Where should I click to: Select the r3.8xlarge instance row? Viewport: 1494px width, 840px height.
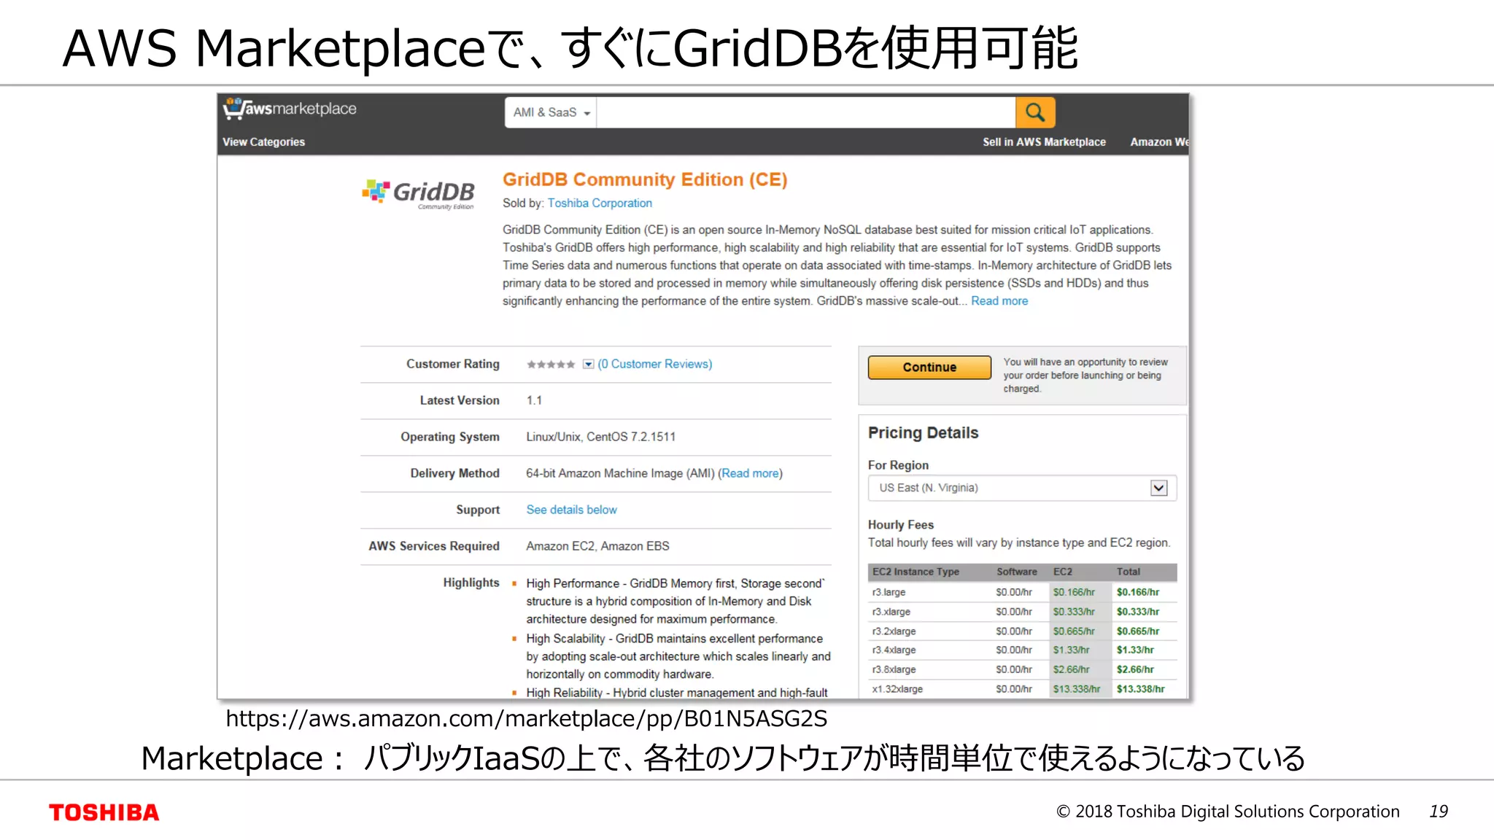(x=1022, y=669)
